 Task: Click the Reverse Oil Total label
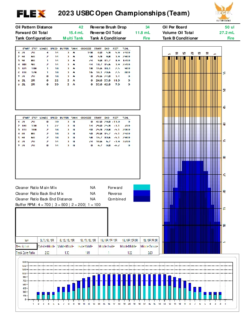pos(106,33)
